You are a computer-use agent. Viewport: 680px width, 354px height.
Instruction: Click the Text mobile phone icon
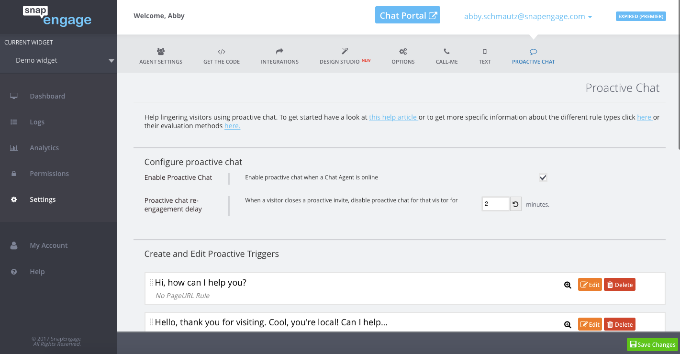pyautogui.click(x=485, y=51)
